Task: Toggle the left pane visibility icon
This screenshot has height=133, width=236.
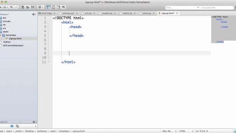Action: 48,7
